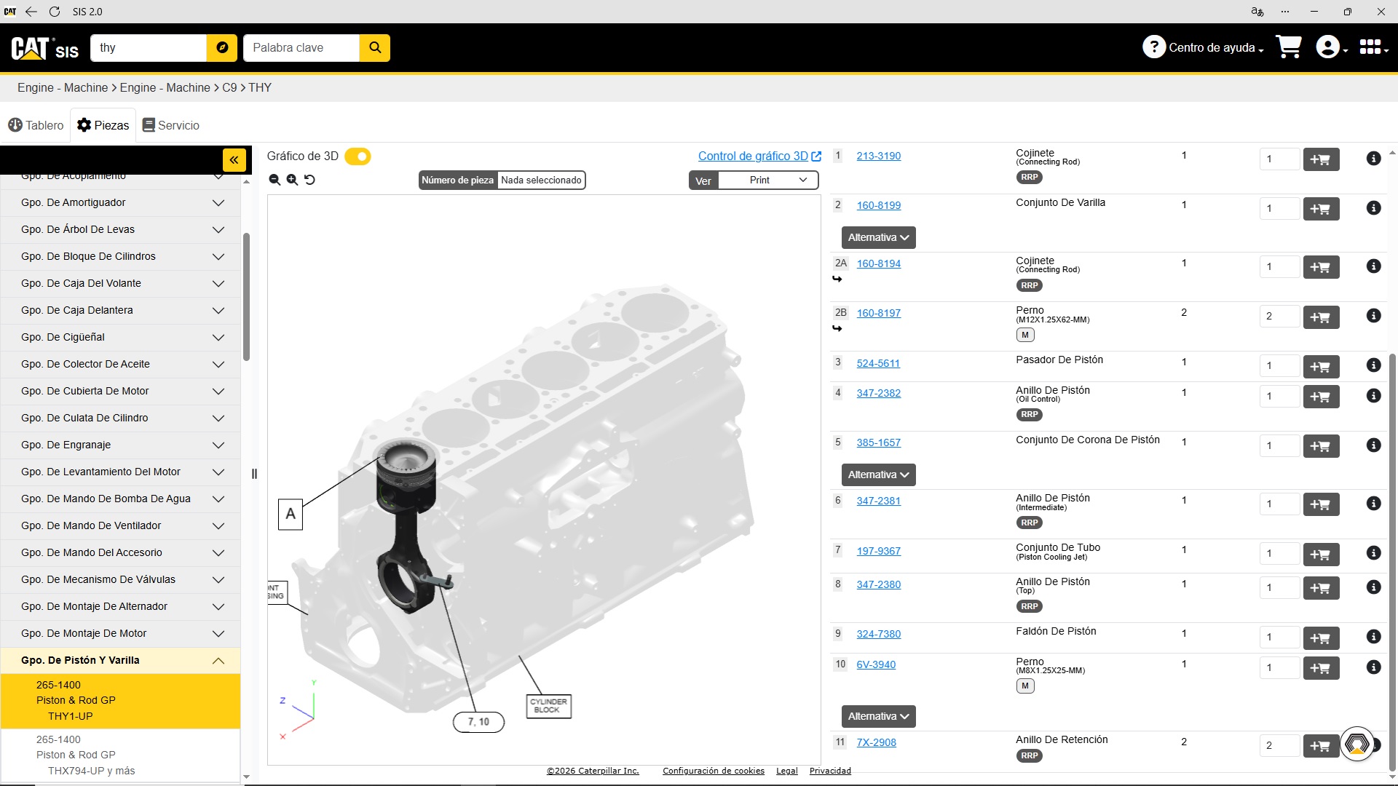Click callout label A in the graphic
Screen dimensions: 1398x786
pos(291,514)
